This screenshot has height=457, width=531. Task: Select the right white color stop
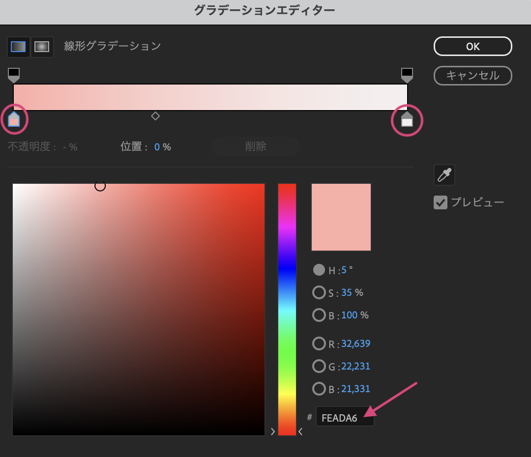coord(407,119)
